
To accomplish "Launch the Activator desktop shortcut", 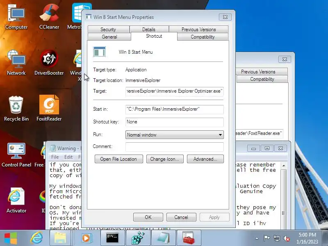I will [16, 200].
